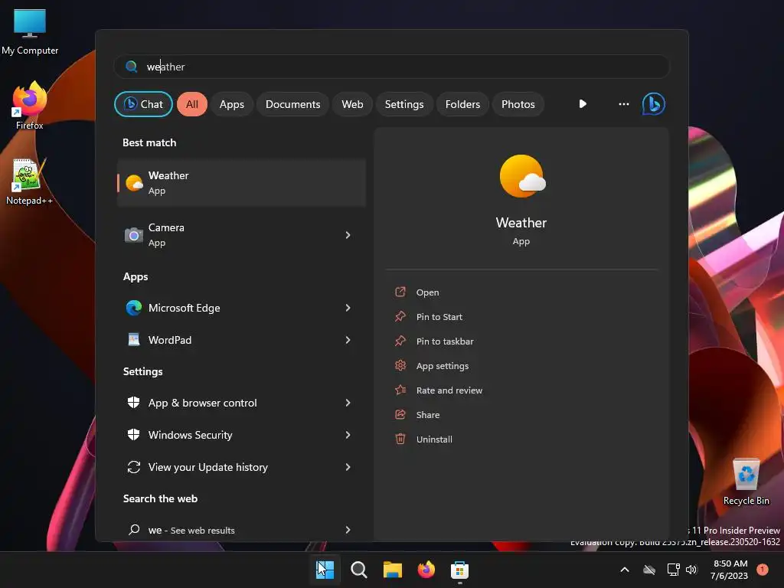
Task: Expand the 'we - See web results' chevron
Action: [348, 530]
